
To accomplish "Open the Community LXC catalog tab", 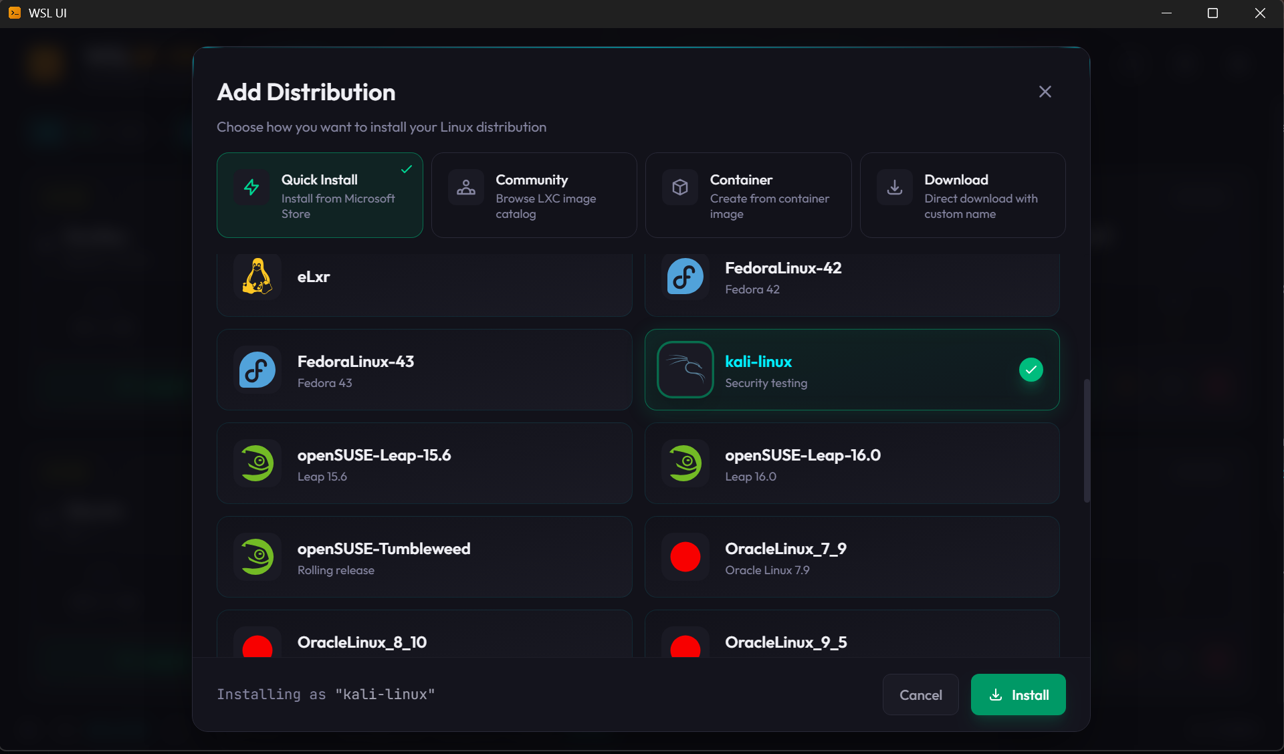I will (x=534, y=195).
